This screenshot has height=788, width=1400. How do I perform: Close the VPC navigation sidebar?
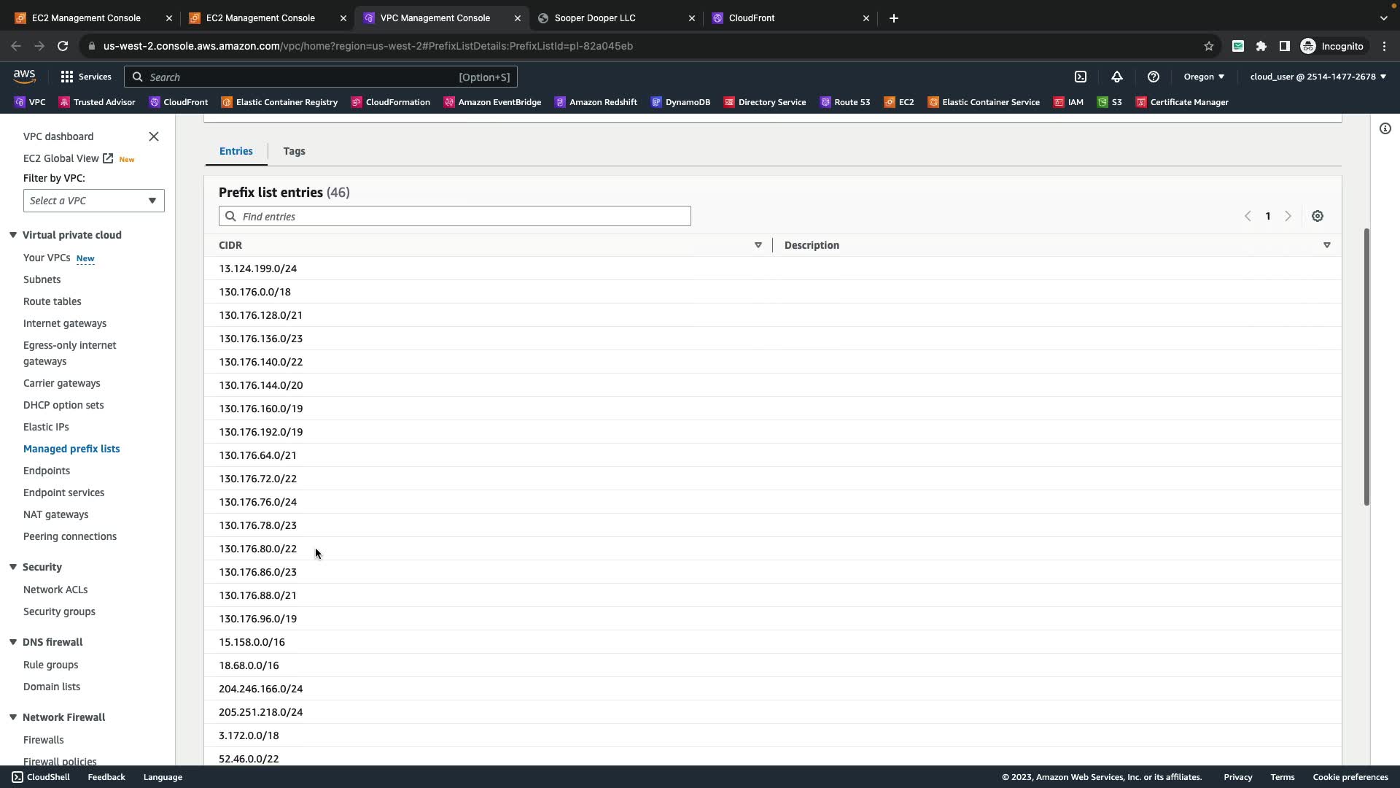(153, 136)
